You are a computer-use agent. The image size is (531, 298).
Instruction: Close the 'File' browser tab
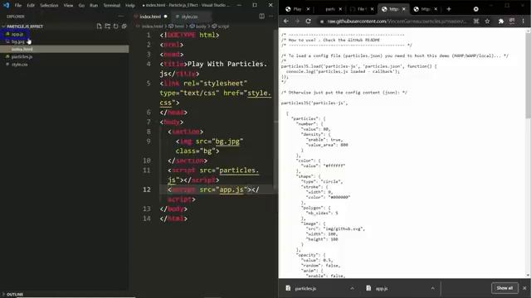[372, 9]
